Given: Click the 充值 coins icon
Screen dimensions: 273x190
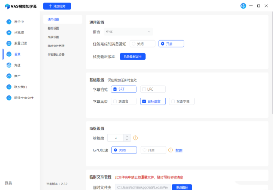Looking at the screenshot, I should click(9, 65).
